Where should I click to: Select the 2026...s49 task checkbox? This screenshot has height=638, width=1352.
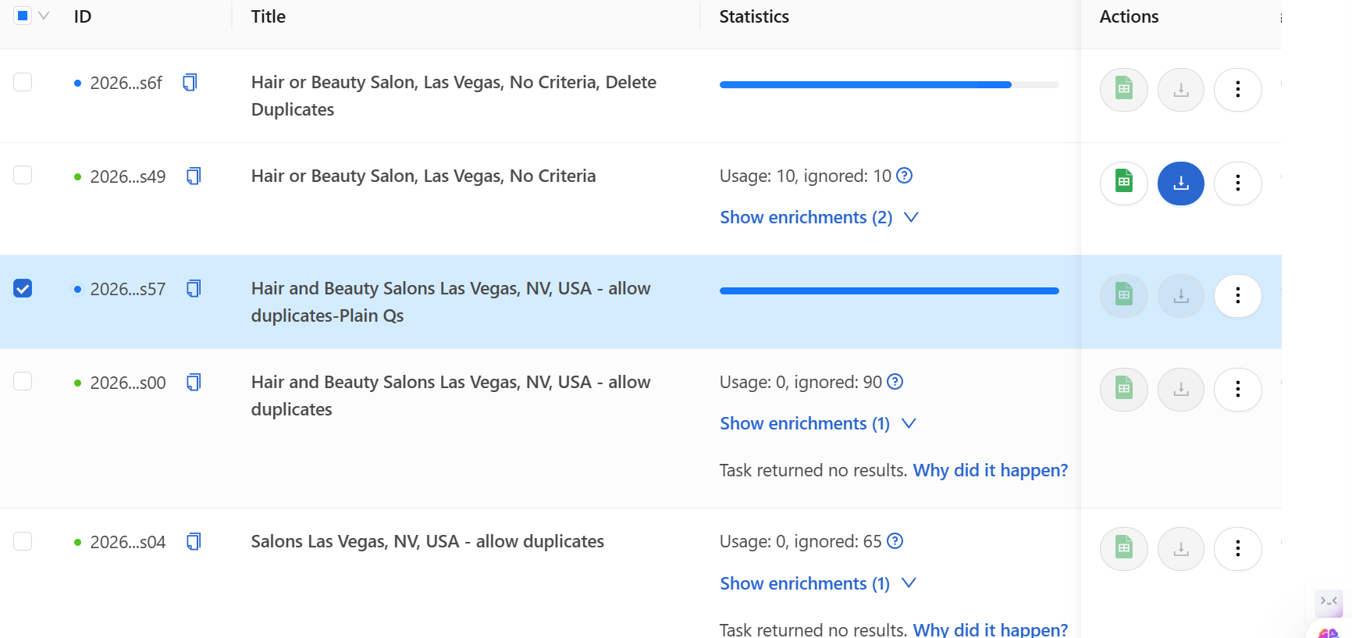pos(23,175)
